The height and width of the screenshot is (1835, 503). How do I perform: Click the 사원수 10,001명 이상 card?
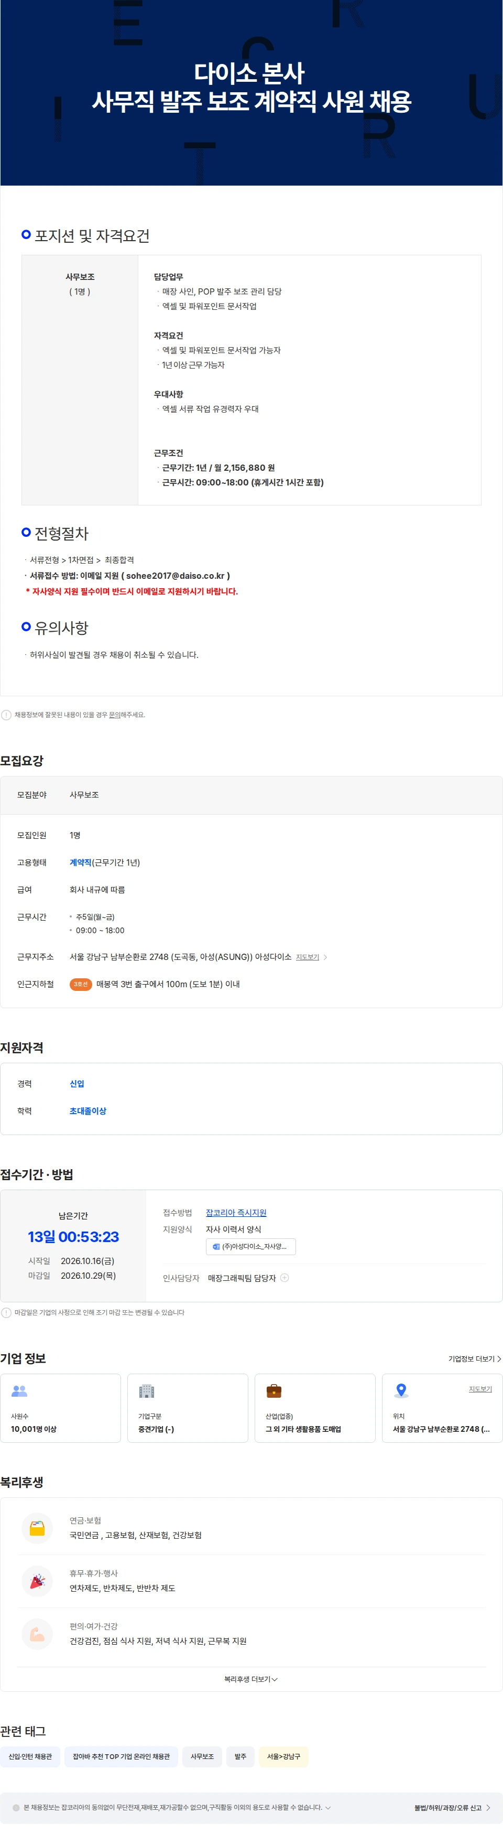pyautogui.click(x=60, y=1408)
